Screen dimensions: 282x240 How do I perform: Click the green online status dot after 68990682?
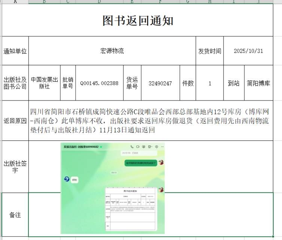coord(101,147)
